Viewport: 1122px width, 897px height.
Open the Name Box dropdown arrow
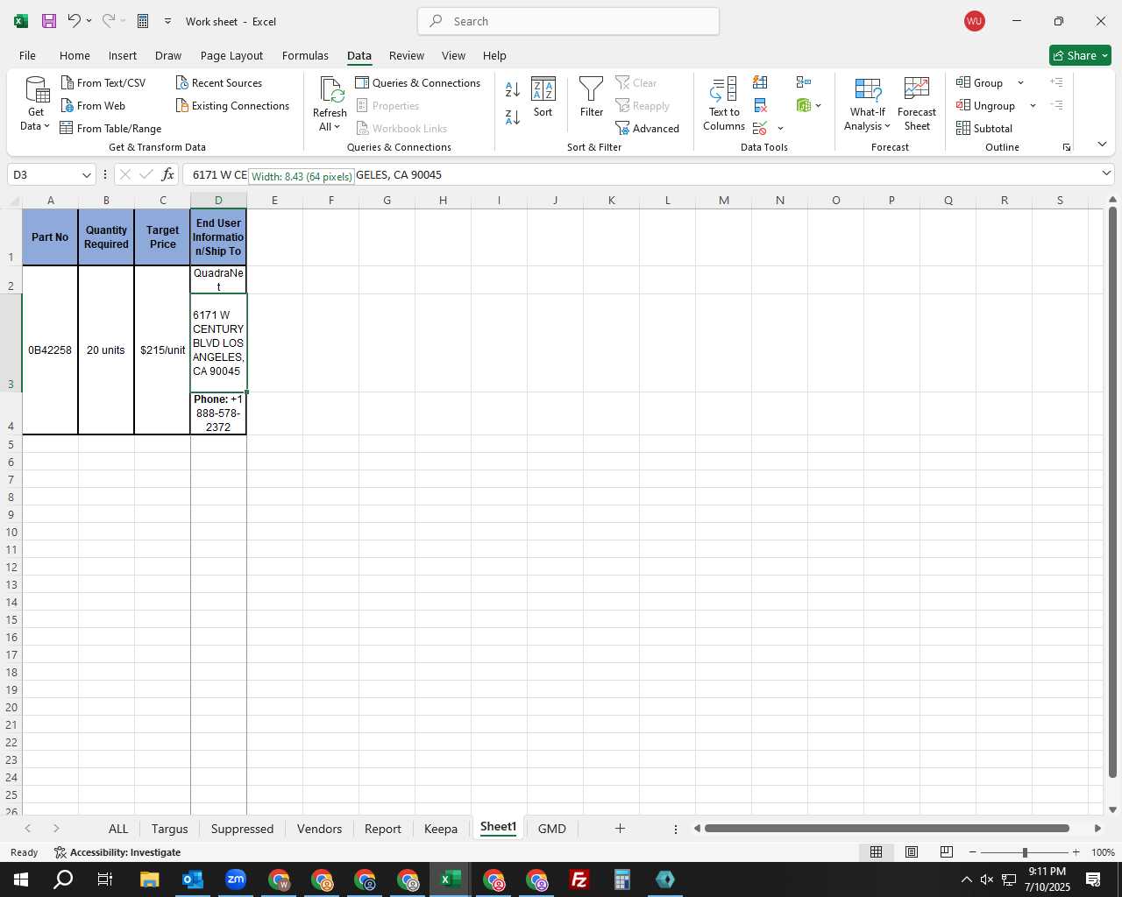pos(86,175)
